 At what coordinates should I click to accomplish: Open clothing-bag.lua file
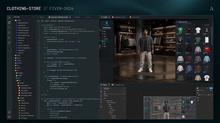tap(23, 30)
